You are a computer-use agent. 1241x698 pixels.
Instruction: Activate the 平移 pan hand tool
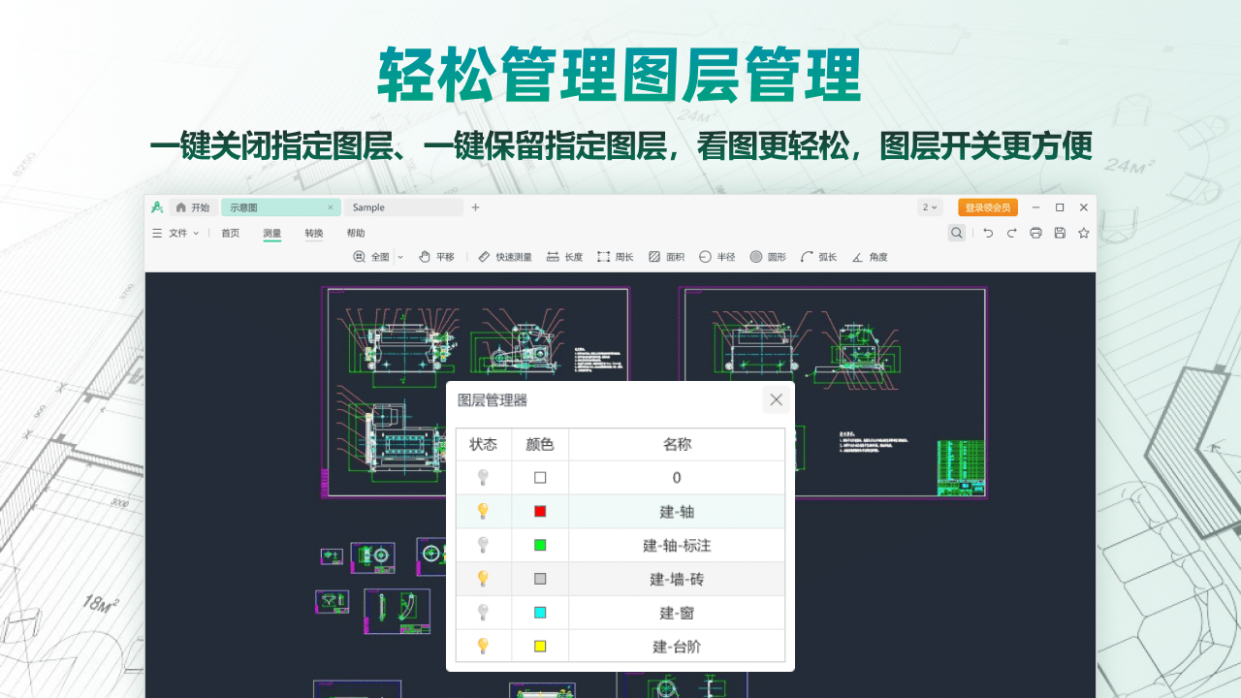436,257
